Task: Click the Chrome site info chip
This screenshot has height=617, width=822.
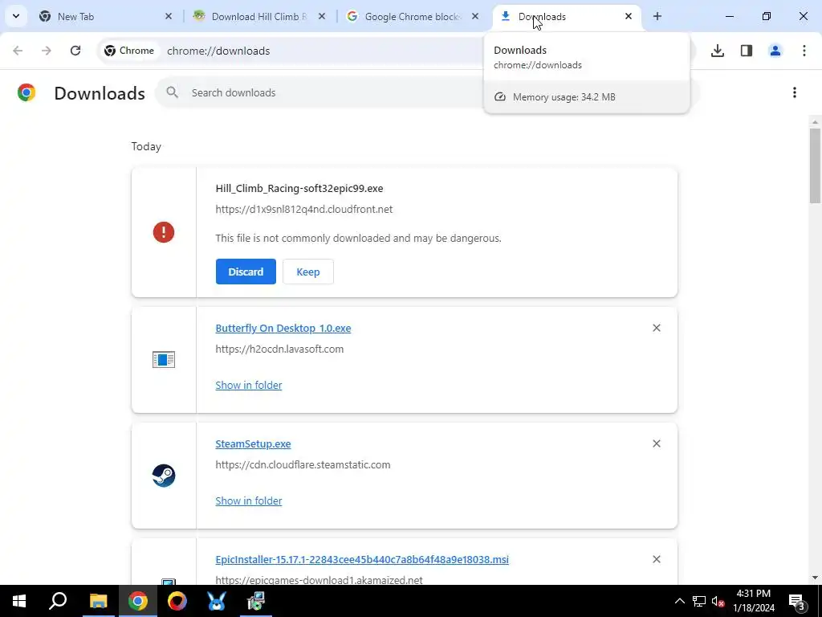Action: click(x=129, y=51)
